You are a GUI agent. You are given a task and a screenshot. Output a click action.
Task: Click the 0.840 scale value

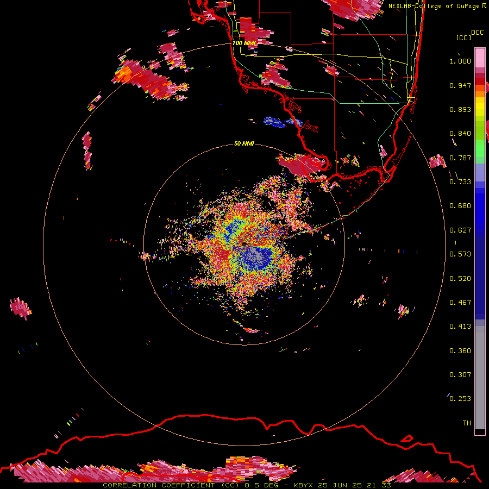pyautogui.click(x=460, y=134)
